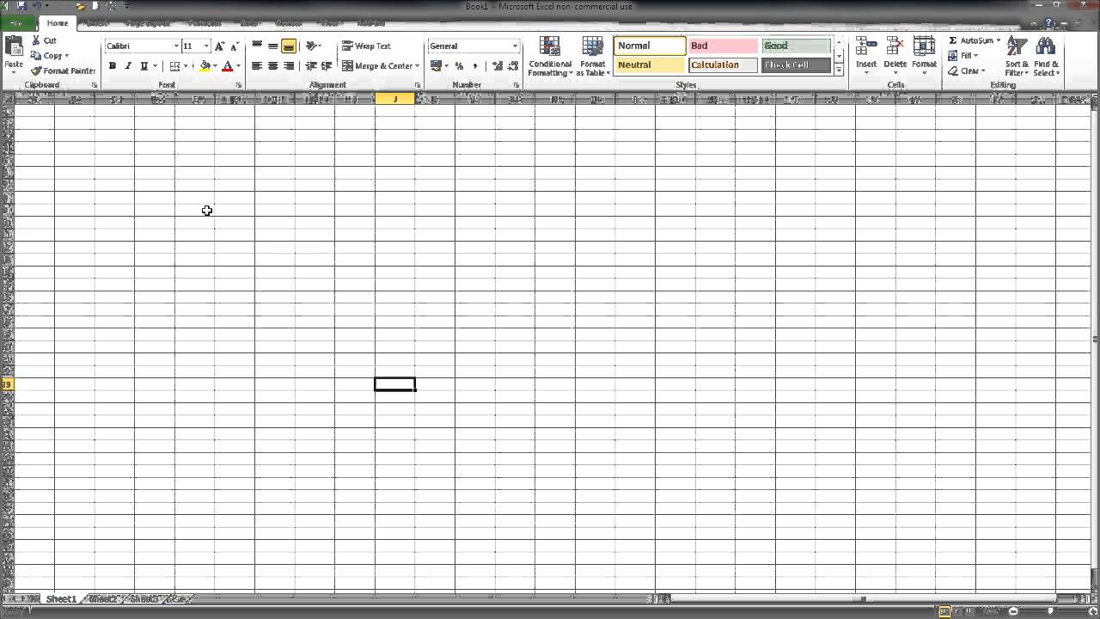Toggle Italic formatting
Screen dimensions: 1100x619
pos(128,66)
